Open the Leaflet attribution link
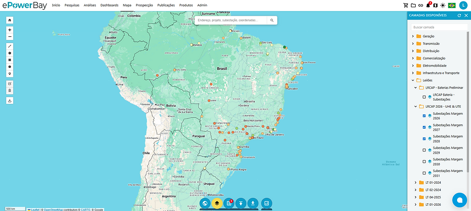This screenshot has height=211, width=471. pos(36,210)
